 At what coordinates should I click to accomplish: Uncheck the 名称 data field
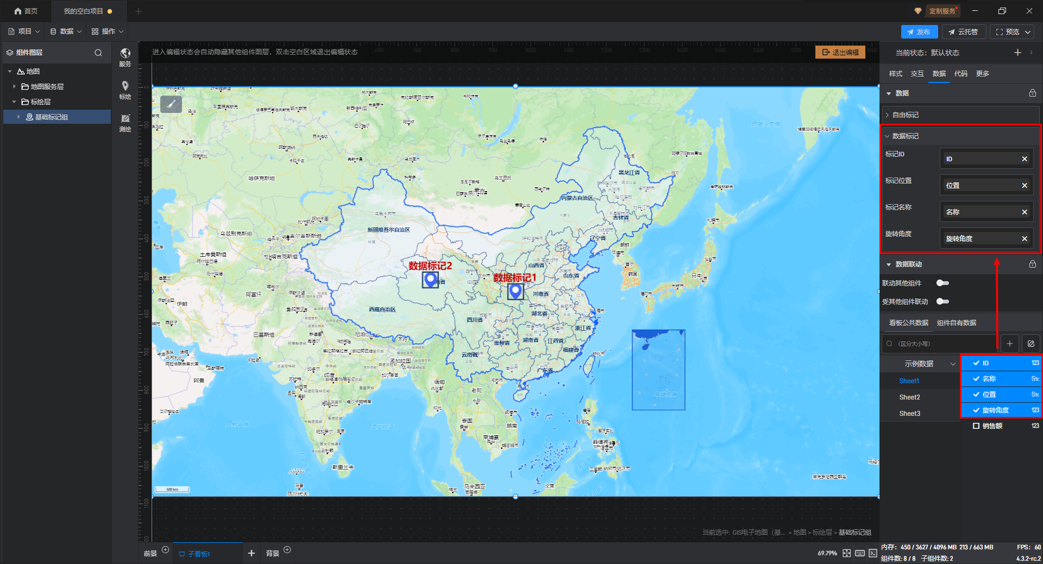pyautogui.click(x=976, y=379)
